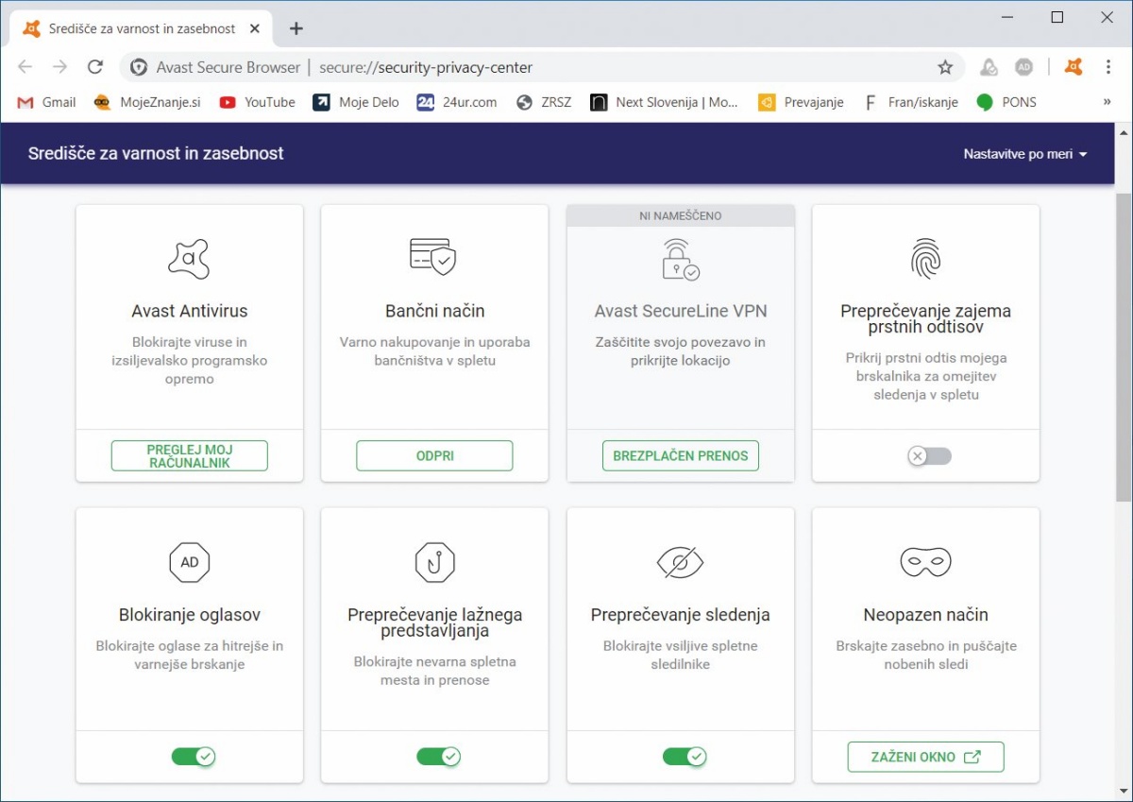Click the PREGLEJ MOJ RAČUNALNIK button
Viewport: 1133px width, 802px height.
190,455
